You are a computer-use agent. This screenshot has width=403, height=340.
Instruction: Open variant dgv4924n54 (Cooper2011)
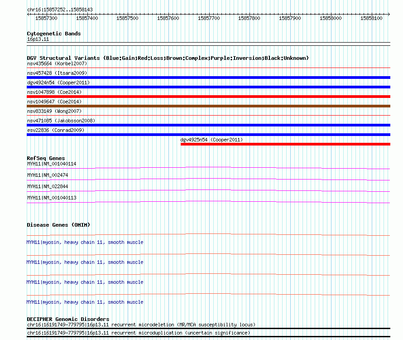[x=58, y=83]
